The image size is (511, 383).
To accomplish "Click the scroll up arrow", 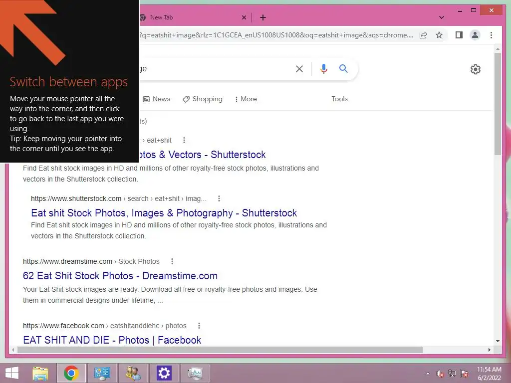I will click(498, 49).
